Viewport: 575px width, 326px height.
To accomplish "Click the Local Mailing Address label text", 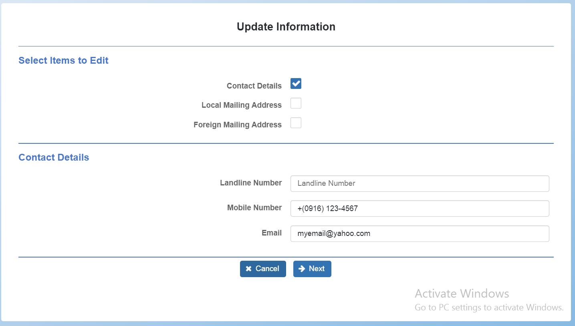I will click(x=241, y=105).
